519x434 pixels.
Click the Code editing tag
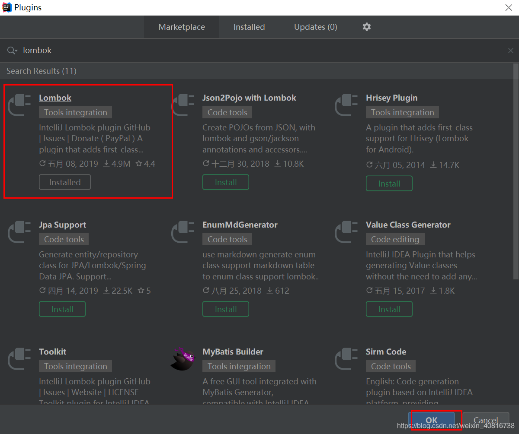click(x=395, y=239)
